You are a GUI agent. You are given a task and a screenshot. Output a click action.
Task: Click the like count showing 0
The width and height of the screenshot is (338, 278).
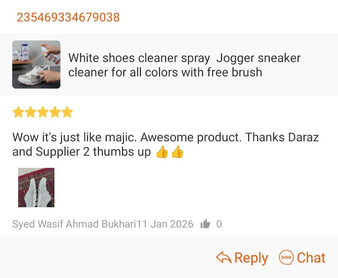[219, 224]
